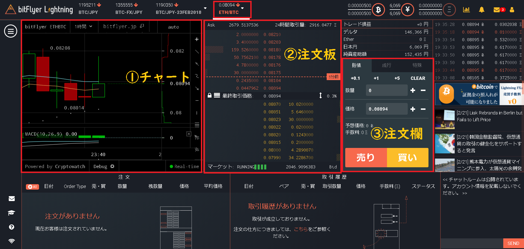Select the arrow drawing tool on the chart
The image size is (524, 249).
click(x=196, y=88)
